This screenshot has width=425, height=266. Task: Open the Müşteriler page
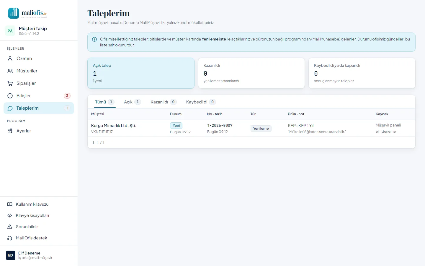tap(39, 71)
